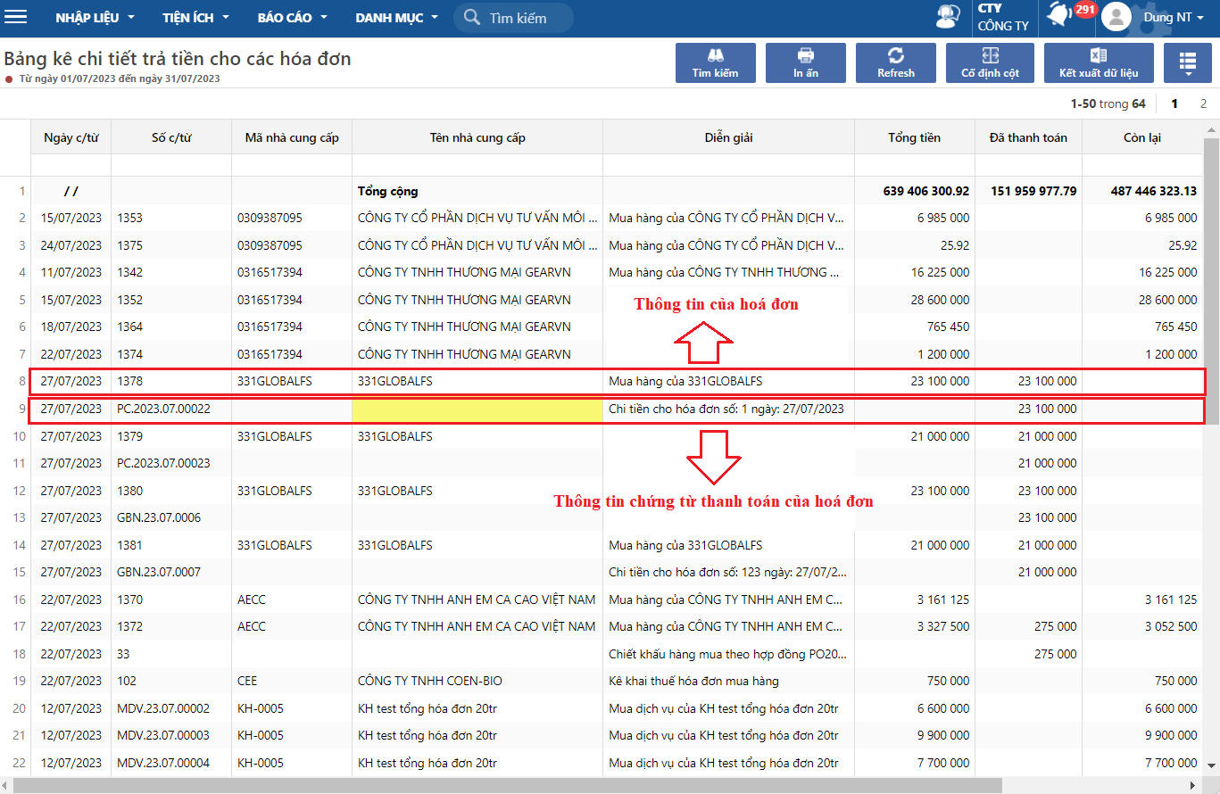Expand the NHẬP LIỆU menu
This screenshot has width=1220, height=794.
pyautogui.click(x=95, y=18)
